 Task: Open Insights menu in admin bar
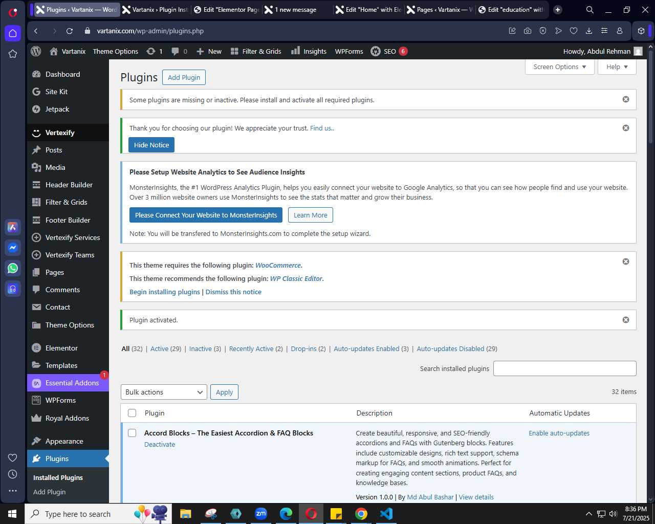click(x=309, y=51)
